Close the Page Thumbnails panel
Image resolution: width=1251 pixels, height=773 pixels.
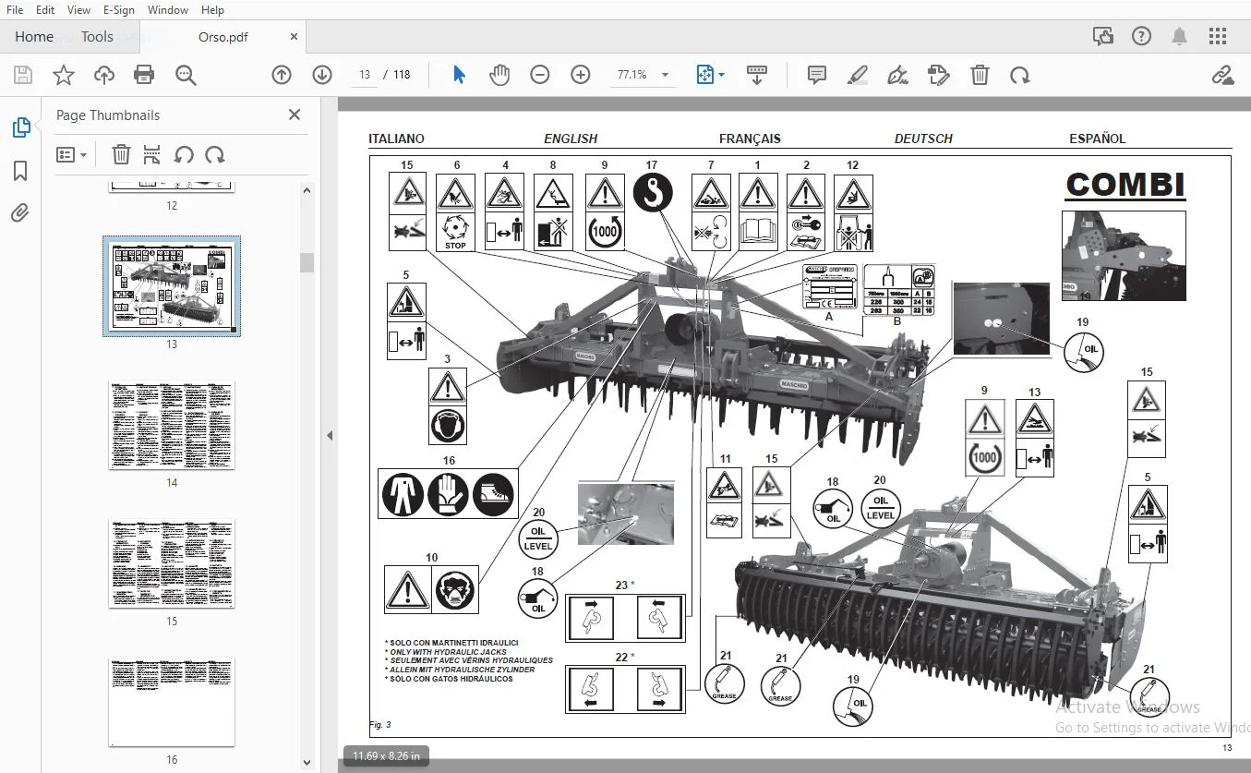click(x=295, y=115)
